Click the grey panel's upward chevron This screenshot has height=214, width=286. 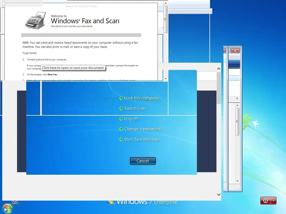219,69
